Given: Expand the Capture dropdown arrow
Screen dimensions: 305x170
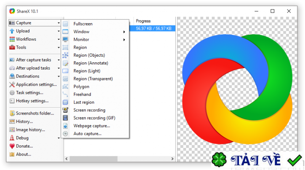Looking at the screenshot, I should click(x=59, y=23).
